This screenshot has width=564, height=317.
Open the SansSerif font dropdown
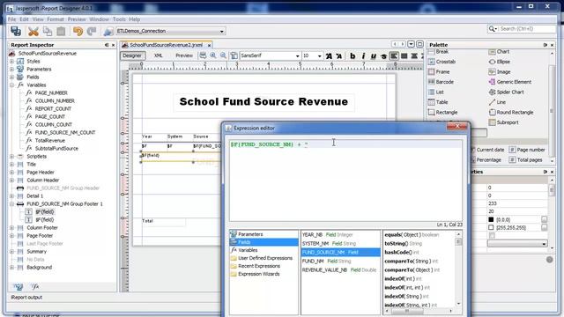(x=297, y=56)
